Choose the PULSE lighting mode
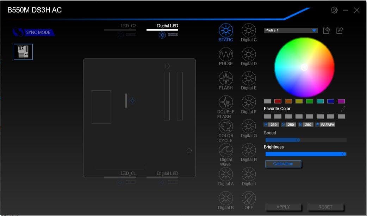367x216 pixels. (226, 54)
